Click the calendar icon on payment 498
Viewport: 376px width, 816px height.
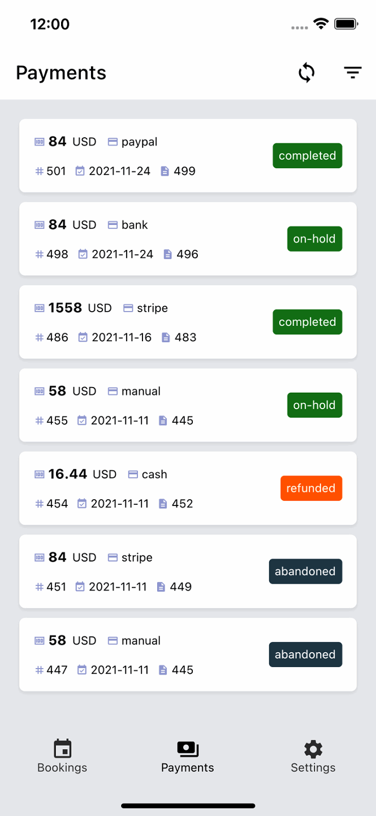pyautogui.click(x=83, y=254)
